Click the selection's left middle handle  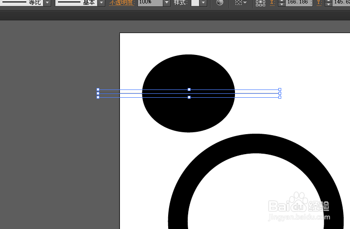pyautogui.click(x=98, y=93)
